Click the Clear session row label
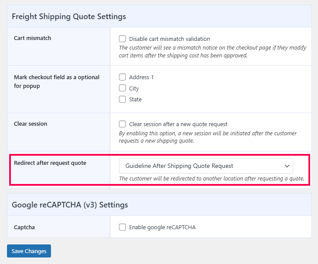Viewport: 318px width, 264px height. (x=30, y=124)
